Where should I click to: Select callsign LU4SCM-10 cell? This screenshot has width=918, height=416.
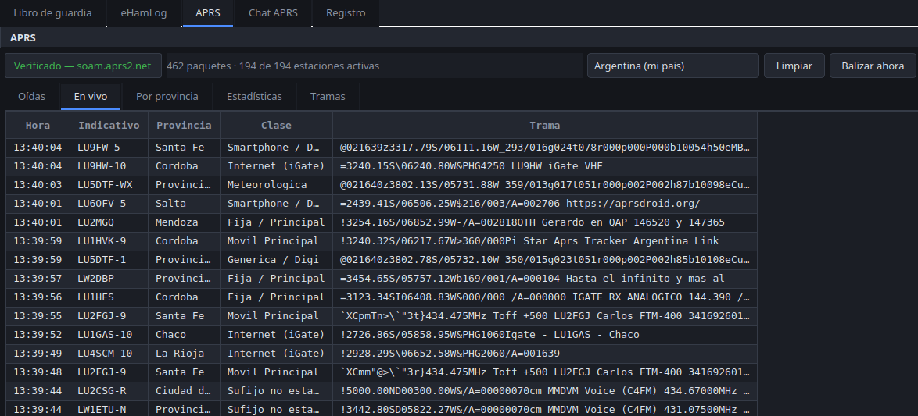tap(109, 353)
